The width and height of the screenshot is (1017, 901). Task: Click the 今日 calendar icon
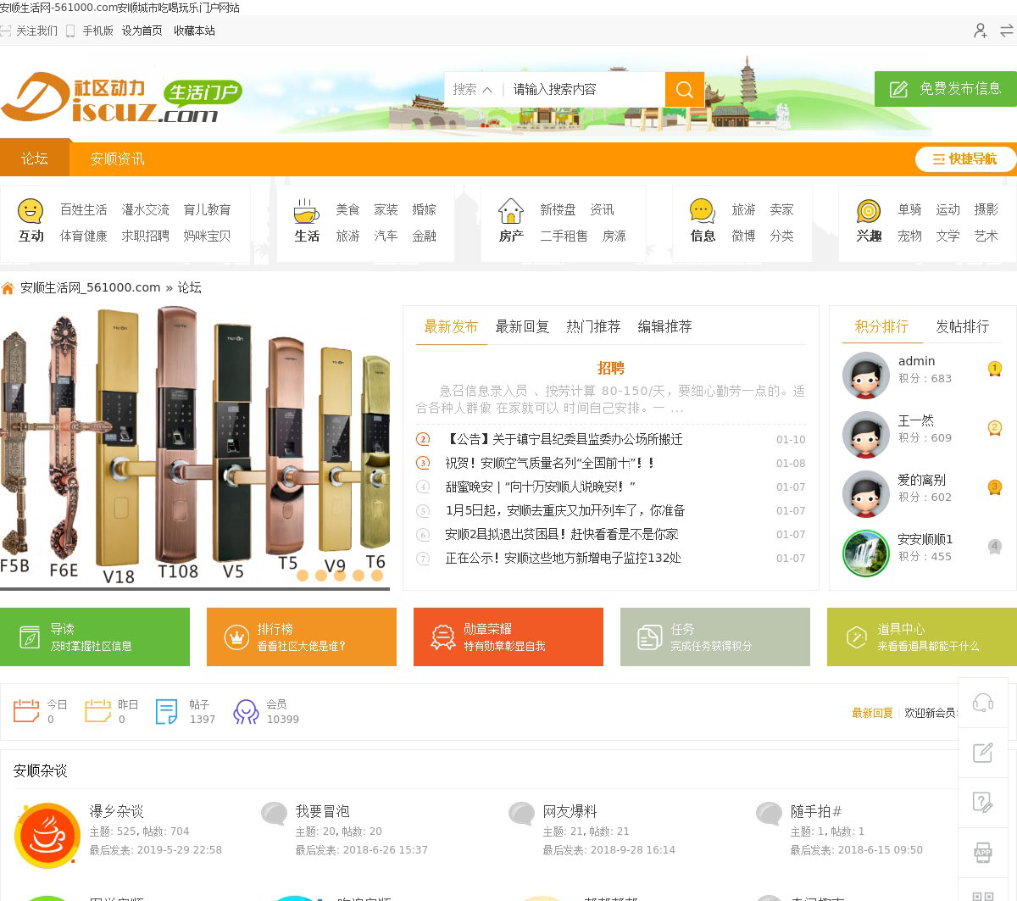pos(26,710)
